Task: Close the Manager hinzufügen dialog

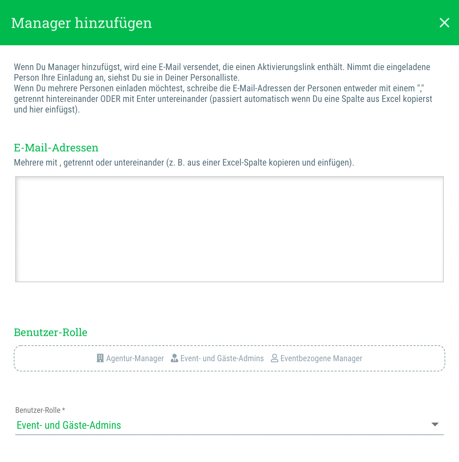Action: (x=444, y=23)
